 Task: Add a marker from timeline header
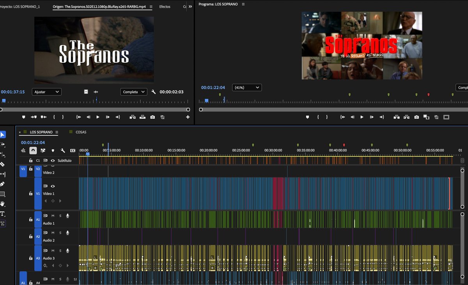(53, 150)
